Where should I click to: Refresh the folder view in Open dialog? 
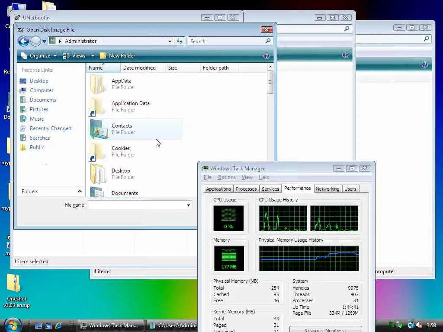pyautogui.click(x=180, y=41)
